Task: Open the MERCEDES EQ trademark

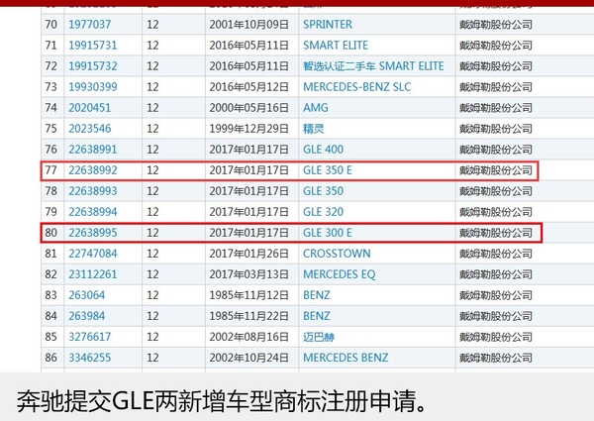Action: 339,274
